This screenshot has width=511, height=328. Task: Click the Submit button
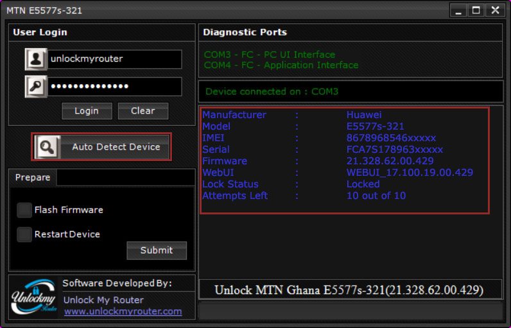click(157, 250)
